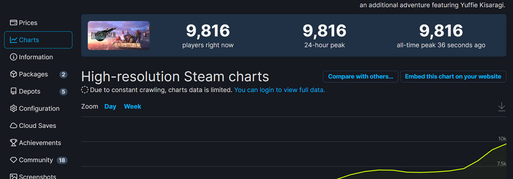
Task: Click the Configuration gear icon
Action: 14,108
